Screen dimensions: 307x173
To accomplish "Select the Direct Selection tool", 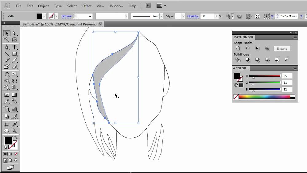I will tap(14, 33).
